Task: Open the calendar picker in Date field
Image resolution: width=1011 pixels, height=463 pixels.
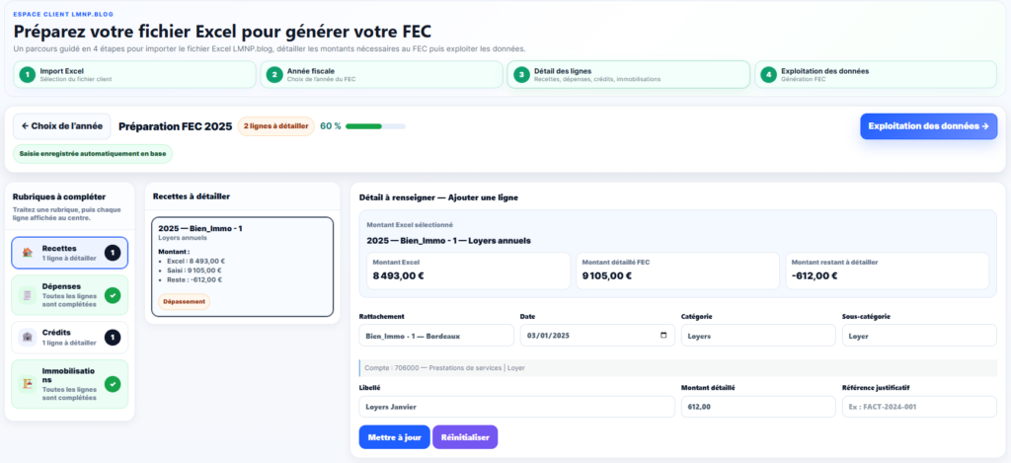Action: 663,336
